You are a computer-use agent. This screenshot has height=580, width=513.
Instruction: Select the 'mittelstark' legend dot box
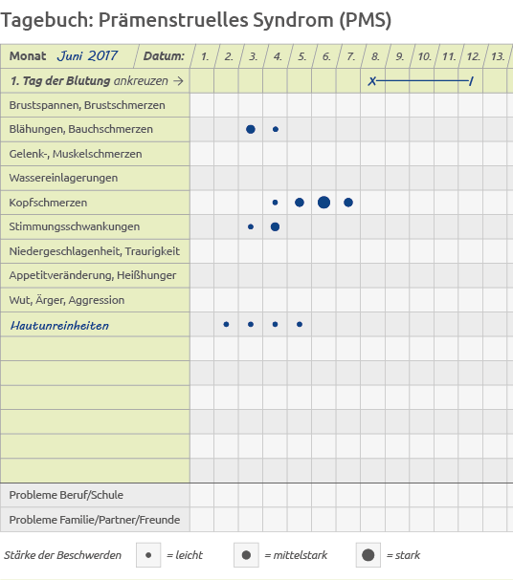click(x=246, y=555)
